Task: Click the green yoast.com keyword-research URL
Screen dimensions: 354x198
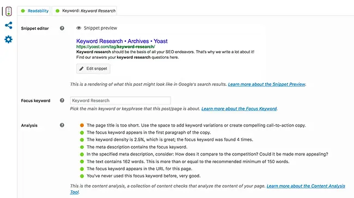Action: (115, 47)
